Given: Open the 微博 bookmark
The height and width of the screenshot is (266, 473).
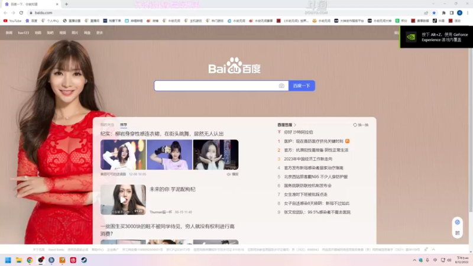Looking at the screenshot, I should tap(153, 21).
